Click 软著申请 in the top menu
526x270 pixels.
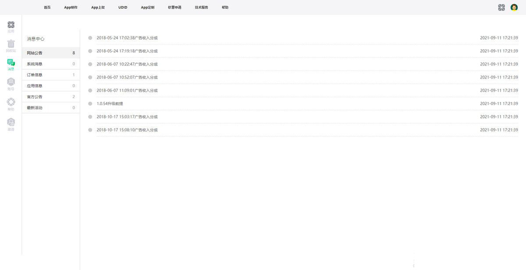[174, 7]
